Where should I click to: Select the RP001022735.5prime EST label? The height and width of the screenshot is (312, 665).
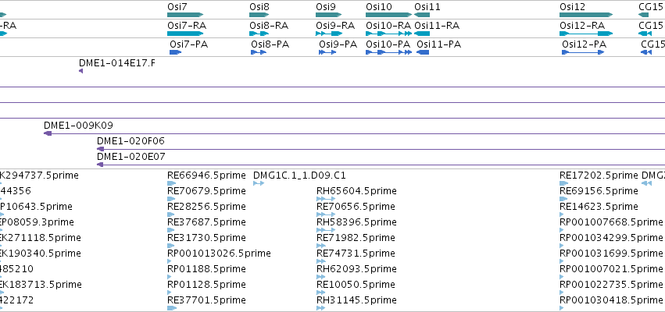(611, 284)
